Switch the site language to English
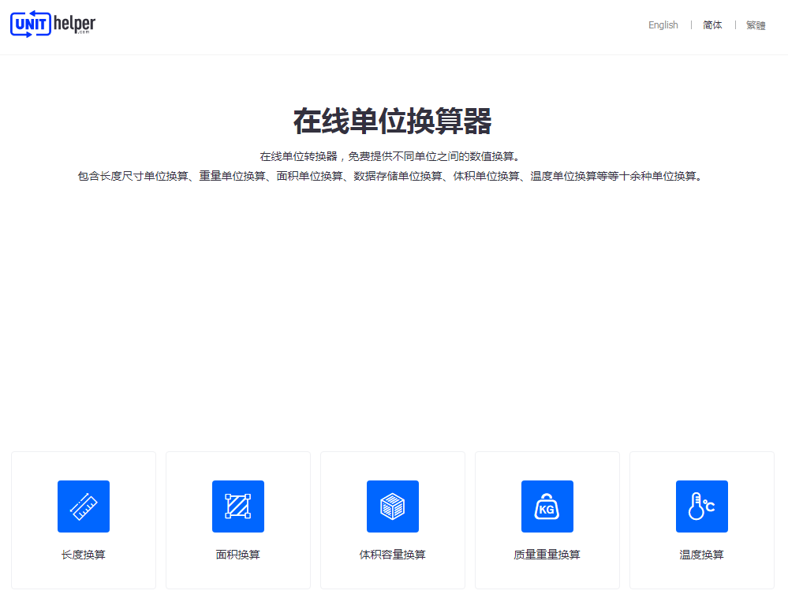The height and width of the screenshot is (598, 788). 663,24
